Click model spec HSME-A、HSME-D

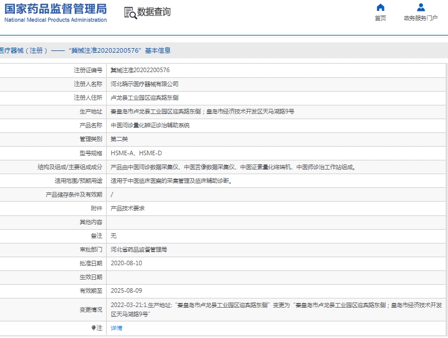(x=137, y=153)
